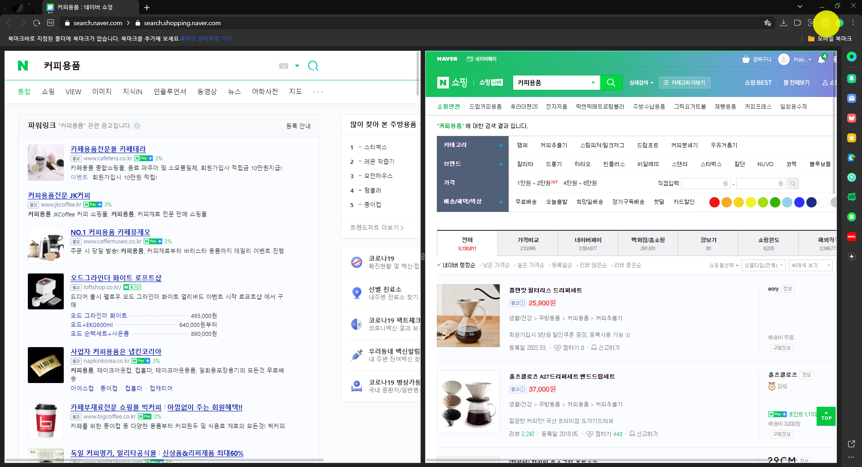The width and height of the screenshot is (862, 467).
Task: Toggle the split view (dual tab) icon
Action: 826,23
